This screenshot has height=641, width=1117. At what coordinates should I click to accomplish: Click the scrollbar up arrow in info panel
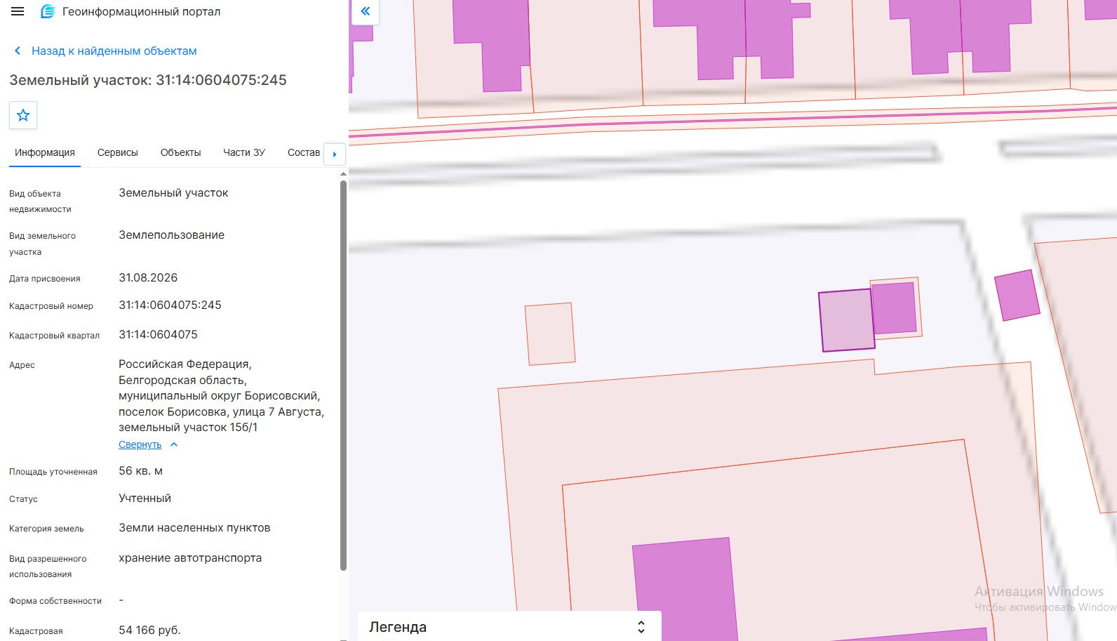point(343,173)
